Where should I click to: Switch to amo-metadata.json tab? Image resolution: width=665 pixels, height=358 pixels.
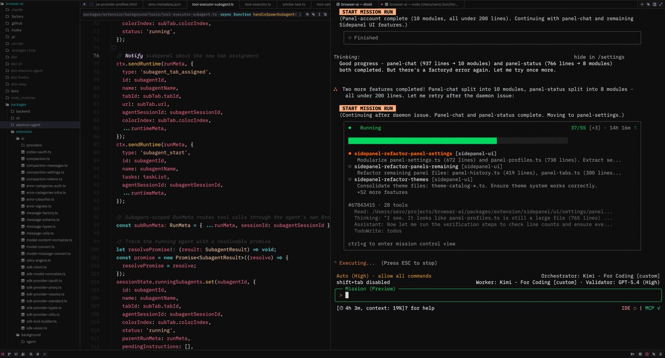165,4
